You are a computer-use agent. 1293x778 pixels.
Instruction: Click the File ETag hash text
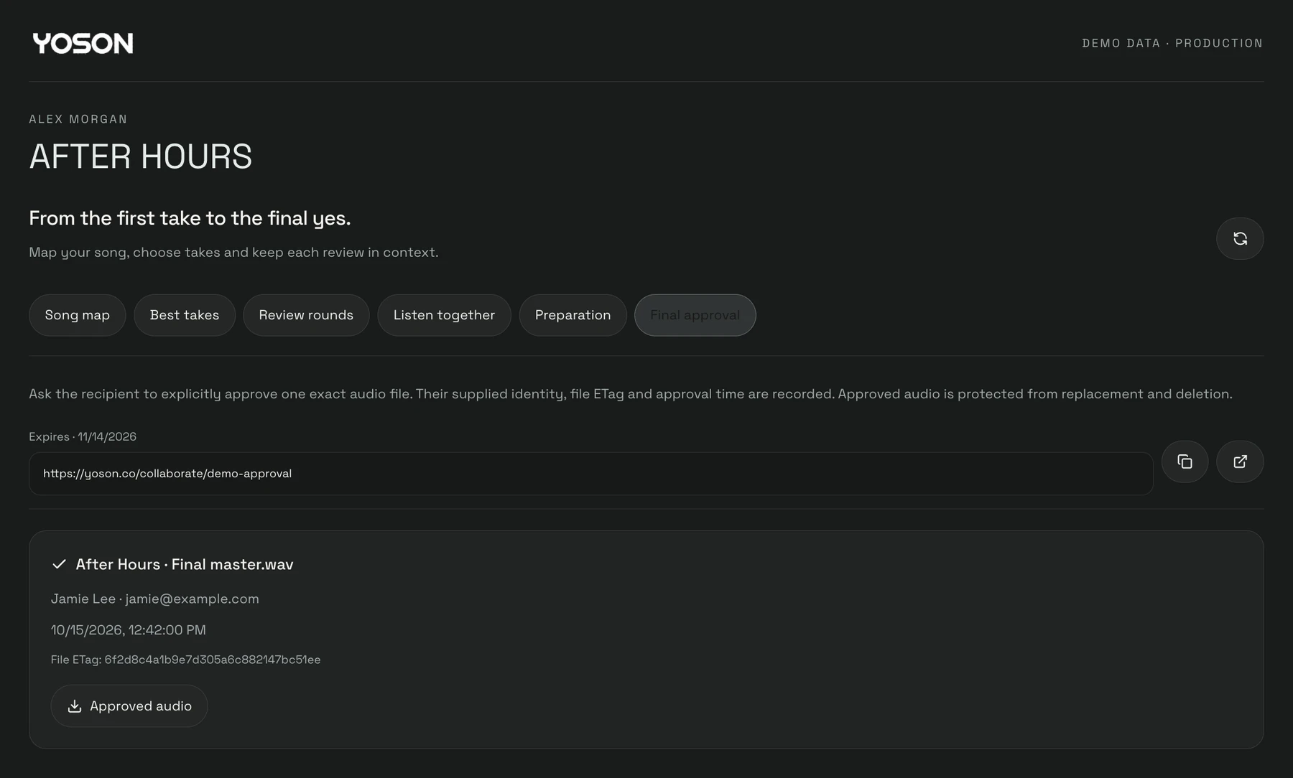point(185,660)
